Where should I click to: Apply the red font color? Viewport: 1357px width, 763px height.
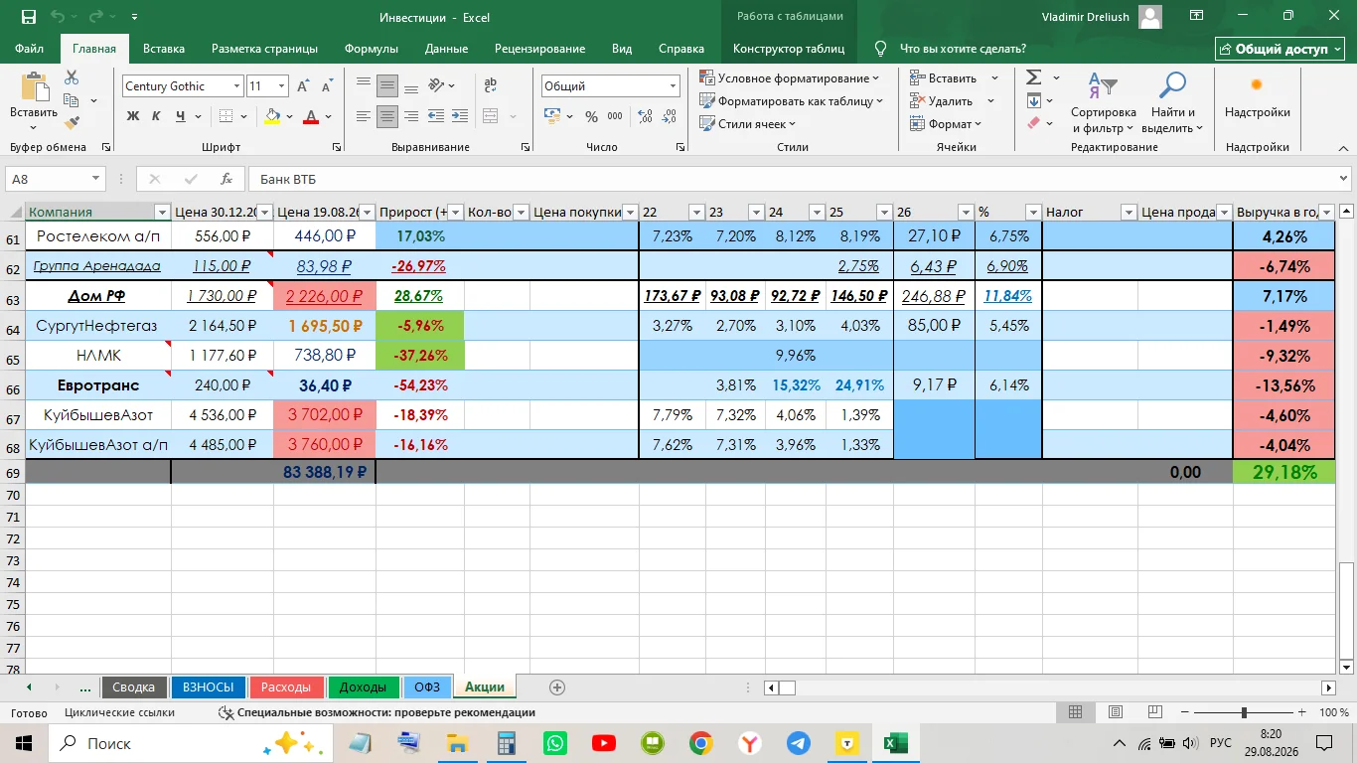311,117
